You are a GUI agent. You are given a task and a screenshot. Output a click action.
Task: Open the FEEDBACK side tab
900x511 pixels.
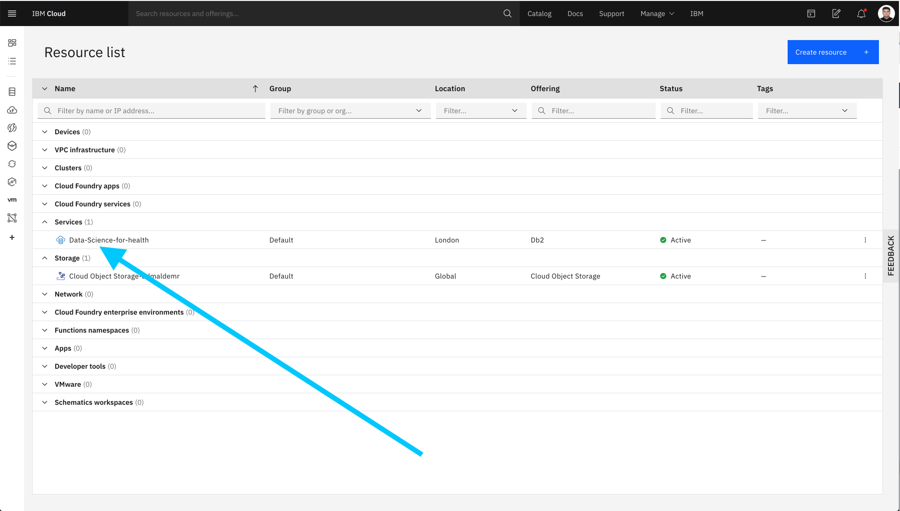point(891,255)
